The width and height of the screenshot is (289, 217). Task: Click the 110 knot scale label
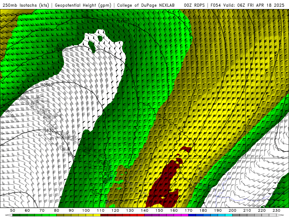[100, 210]
